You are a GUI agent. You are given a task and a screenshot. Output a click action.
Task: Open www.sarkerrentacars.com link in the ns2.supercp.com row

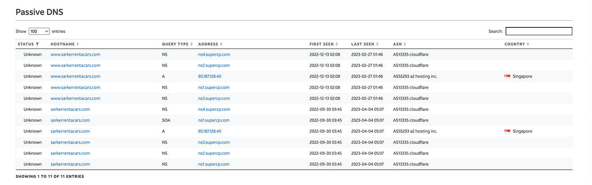pyautogui.click(x=75, y=65)
